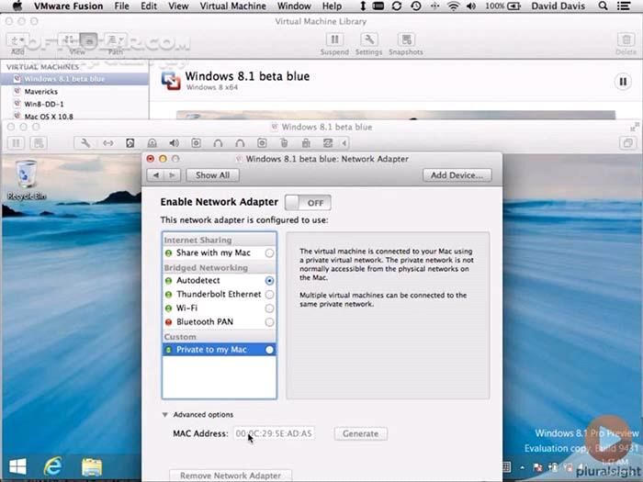Click the Generate MAC address button

(x=360, y=433)
